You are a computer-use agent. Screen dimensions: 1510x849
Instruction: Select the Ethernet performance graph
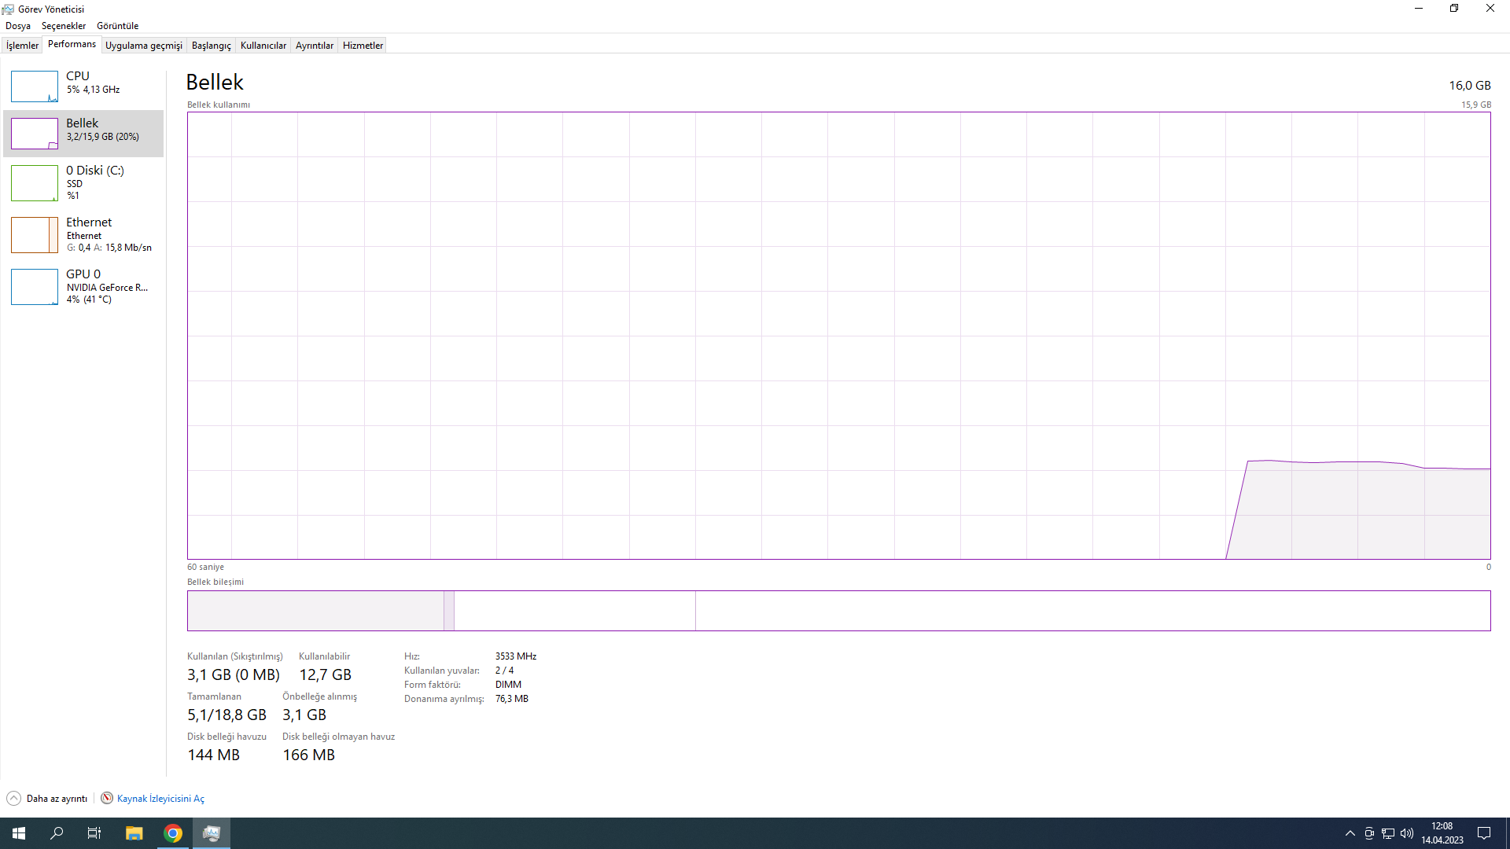click(x=35, y=235)
